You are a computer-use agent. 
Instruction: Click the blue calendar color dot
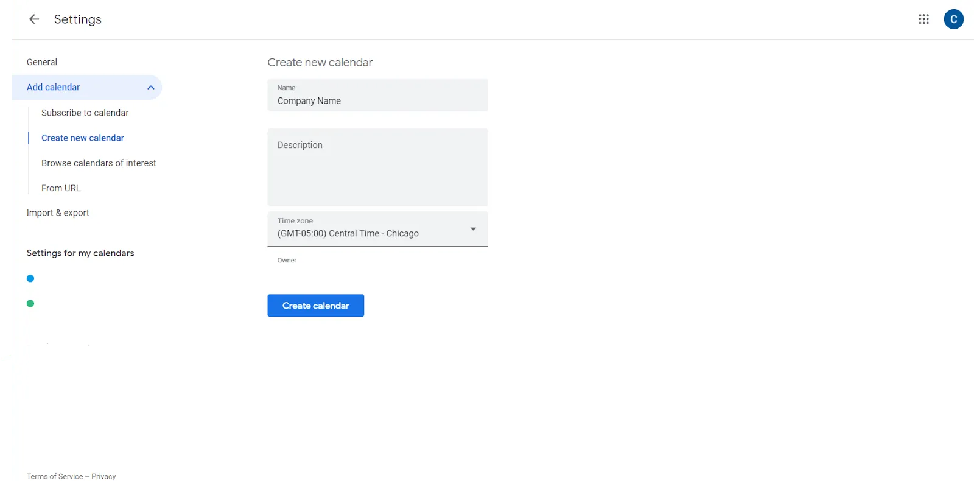tap(30, 278)
